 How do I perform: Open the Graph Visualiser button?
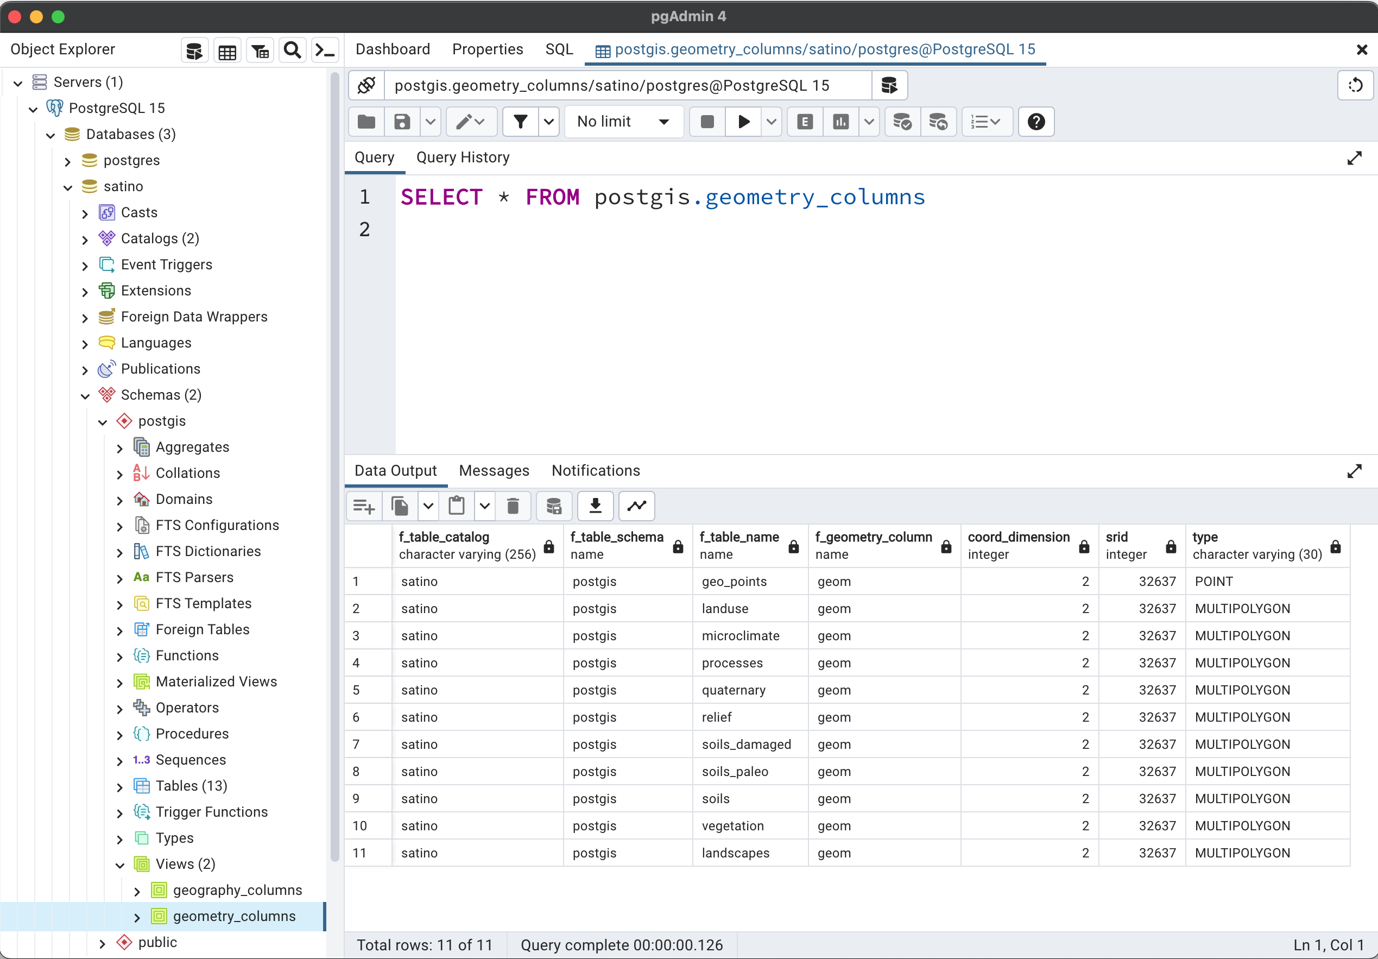point(636,506)
